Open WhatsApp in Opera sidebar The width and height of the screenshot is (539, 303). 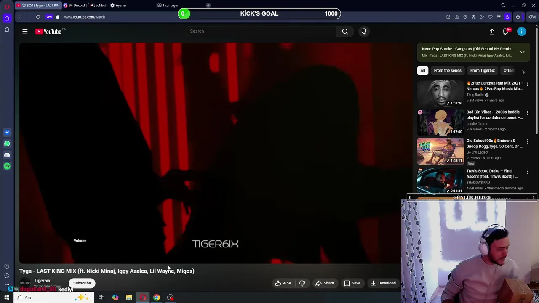click(7, 144)
